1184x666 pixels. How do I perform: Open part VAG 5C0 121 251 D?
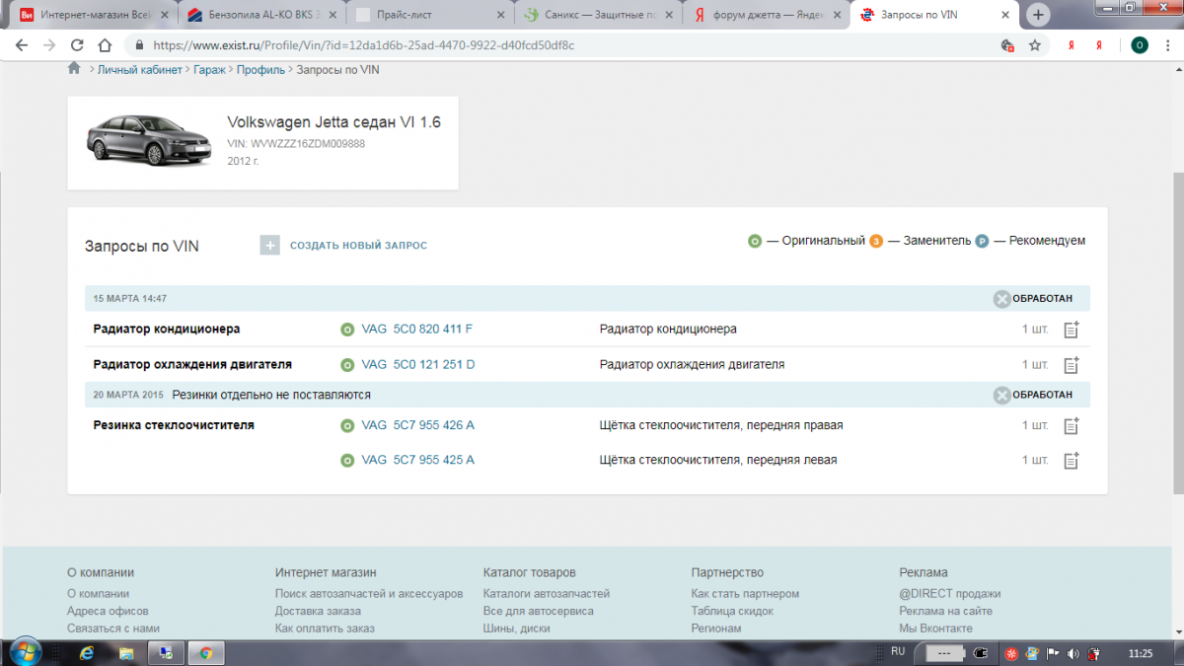point(418,365)
